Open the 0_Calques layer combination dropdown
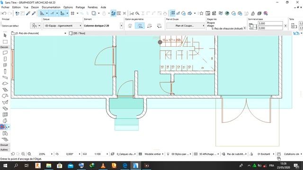Screen dimensions: 303x170 tap(125, 154)
